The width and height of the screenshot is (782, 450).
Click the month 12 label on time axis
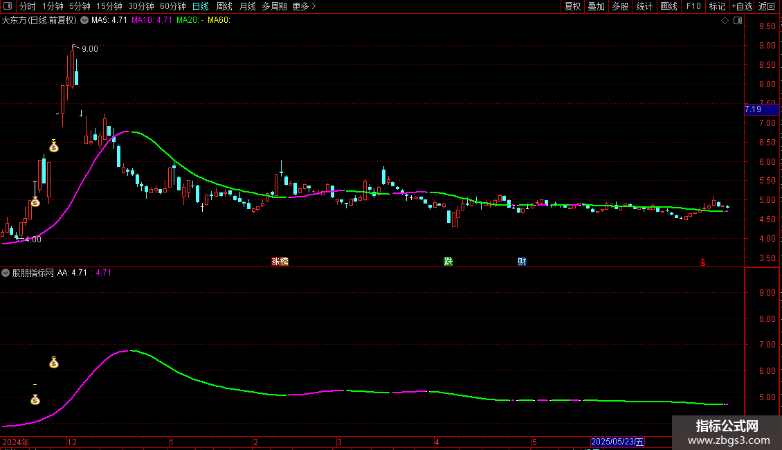pos(72,442)
